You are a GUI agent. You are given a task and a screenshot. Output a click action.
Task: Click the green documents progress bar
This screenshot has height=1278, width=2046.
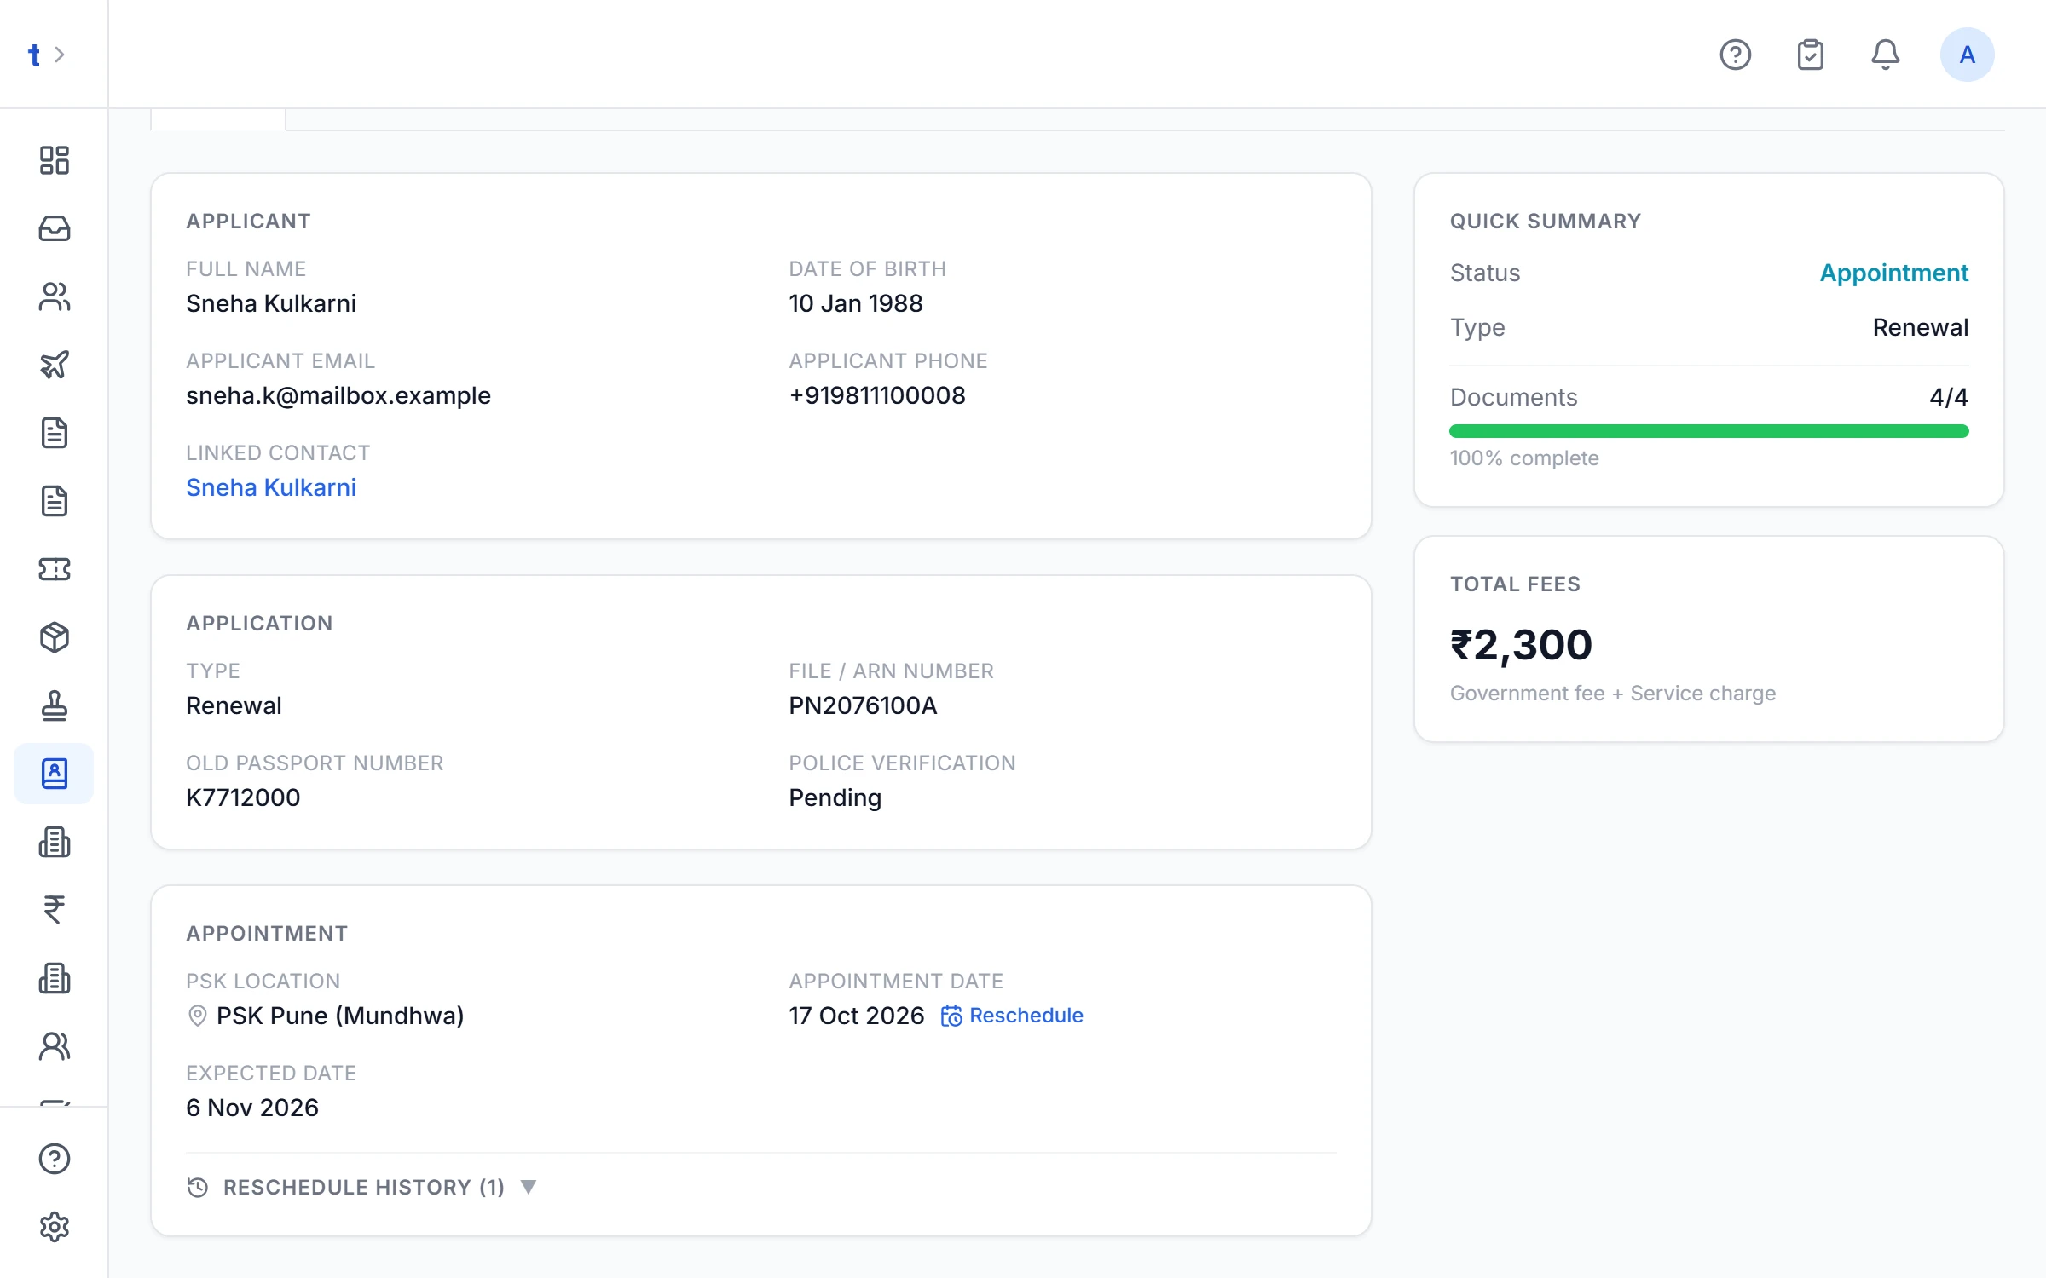pyautogui.click(x=1708, y=431)
